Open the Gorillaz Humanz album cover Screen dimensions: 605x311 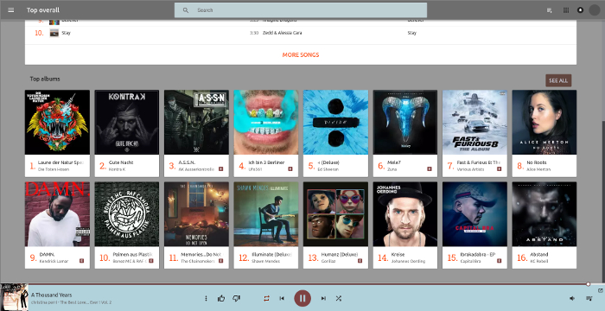[x=335, y=214]
